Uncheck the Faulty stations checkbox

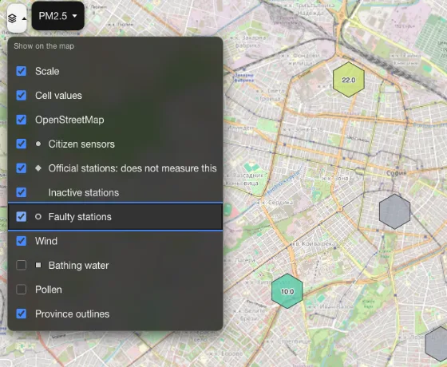(x=22, y=216)
